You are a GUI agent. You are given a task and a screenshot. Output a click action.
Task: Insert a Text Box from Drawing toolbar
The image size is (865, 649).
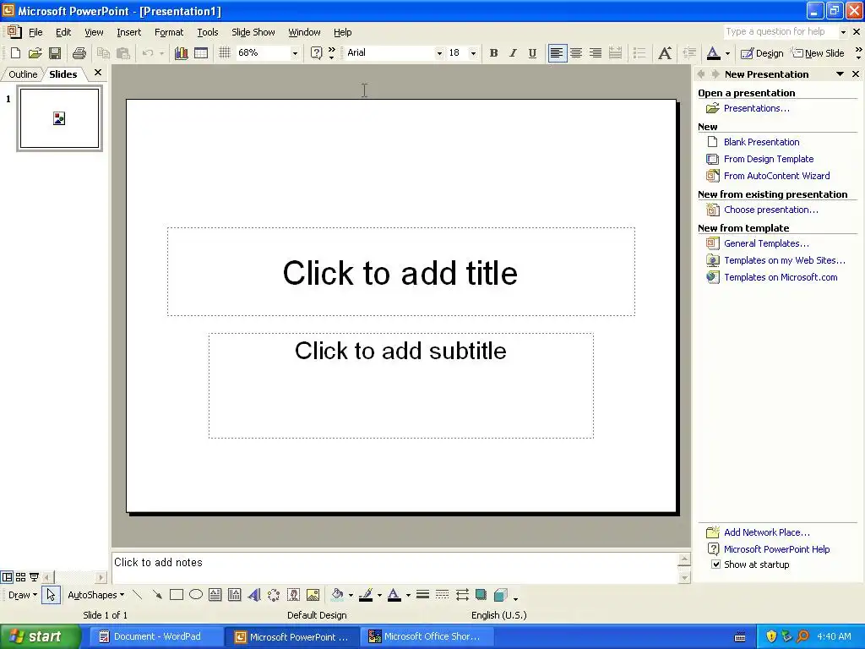click(215, 595)
